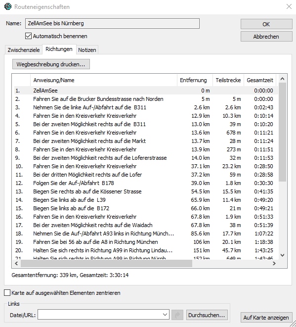The height and width of the screenshot is (327, 296).
Task: Select row 8 Kreisverkehr instruction
Action: (x=146, y=149)
